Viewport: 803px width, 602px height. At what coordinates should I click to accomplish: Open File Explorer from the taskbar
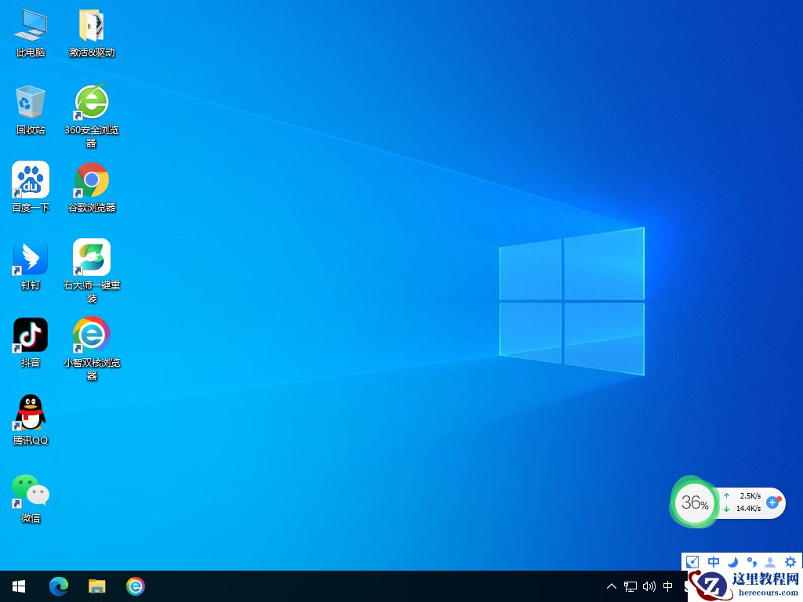coord(96,586)
